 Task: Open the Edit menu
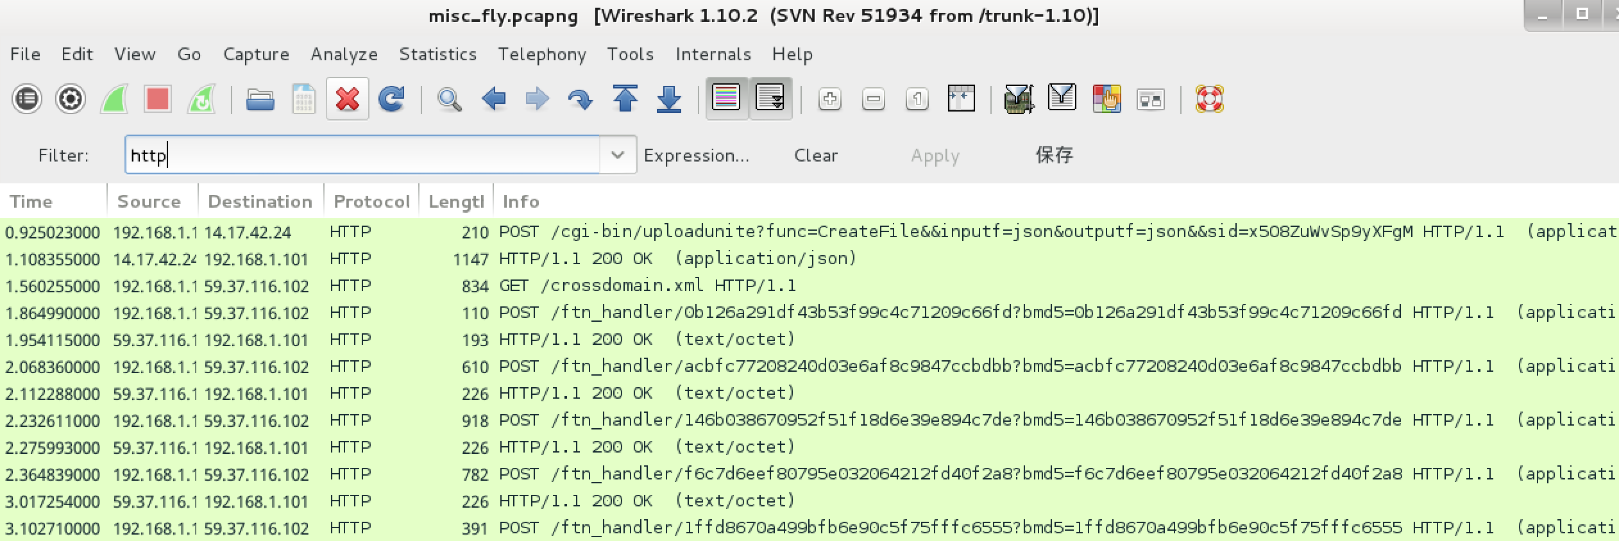click(77, 54)
